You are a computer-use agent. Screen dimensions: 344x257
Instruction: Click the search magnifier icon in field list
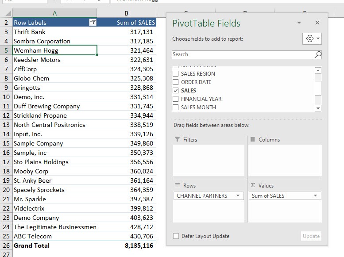click(x=318, y=54)
